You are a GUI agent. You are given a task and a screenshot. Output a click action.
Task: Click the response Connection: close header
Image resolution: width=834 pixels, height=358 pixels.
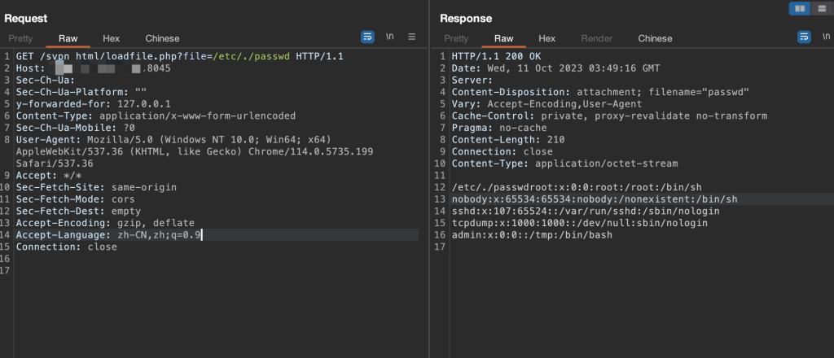[502, 151]
